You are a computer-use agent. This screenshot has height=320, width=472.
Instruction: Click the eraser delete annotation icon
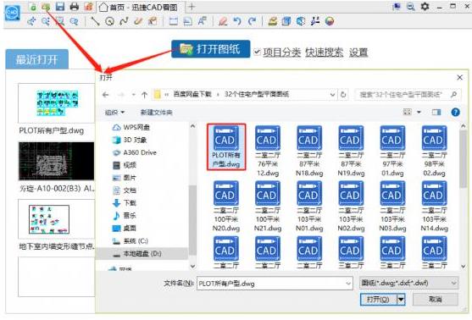coord(223,21)
